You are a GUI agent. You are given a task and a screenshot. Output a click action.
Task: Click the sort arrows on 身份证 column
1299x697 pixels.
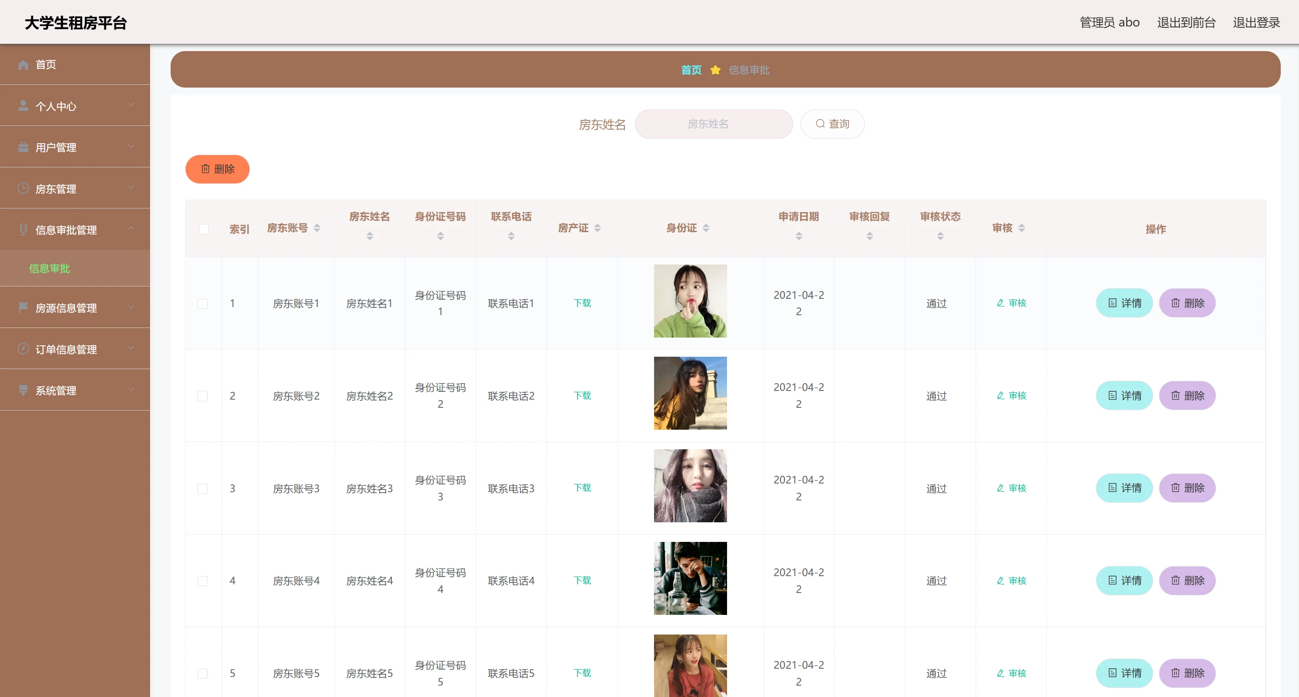click(706, 228)
